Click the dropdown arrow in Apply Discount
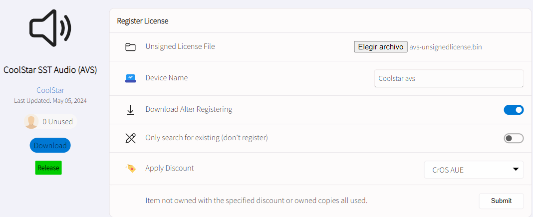The width and height of the screenshot is (533, 217). (516, 169)
